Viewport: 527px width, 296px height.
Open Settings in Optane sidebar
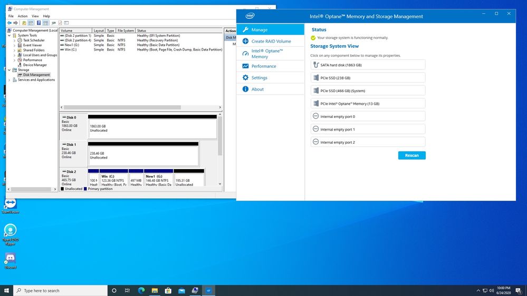271,77
